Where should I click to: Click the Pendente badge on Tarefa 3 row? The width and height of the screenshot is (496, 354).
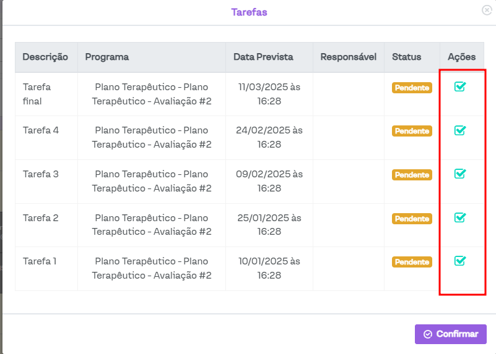(412, 175)
